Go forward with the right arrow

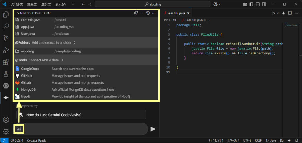[x=90, y=4]
